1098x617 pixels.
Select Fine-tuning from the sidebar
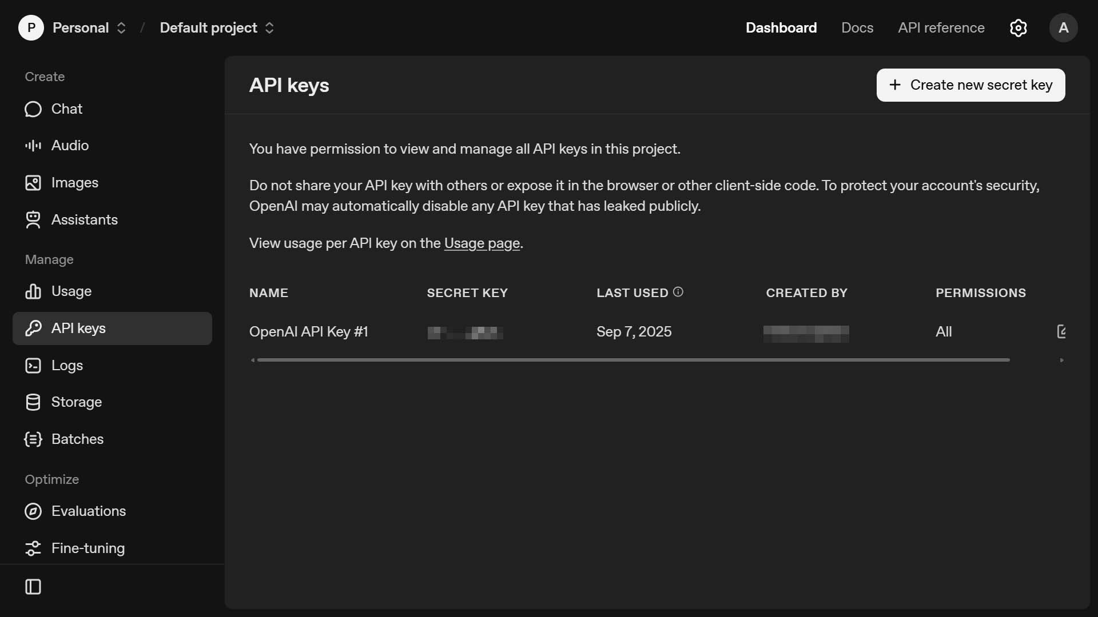point(87,548)
